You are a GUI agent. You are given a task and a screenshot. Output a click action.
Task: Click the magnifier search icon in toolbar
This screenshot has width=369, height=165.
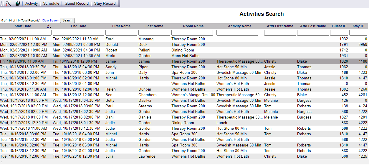coord(8,4)
